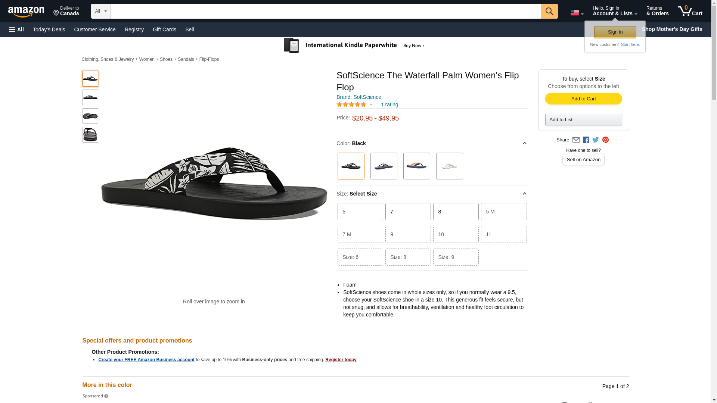Open the Amazon logo home link
717x403 pixels.
pos(26,12)
